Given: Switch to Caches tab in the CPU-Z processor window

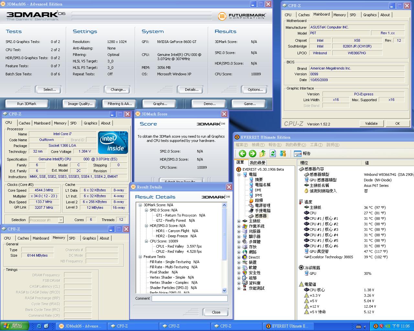Looking at the screenshot, I should [24, 123].
